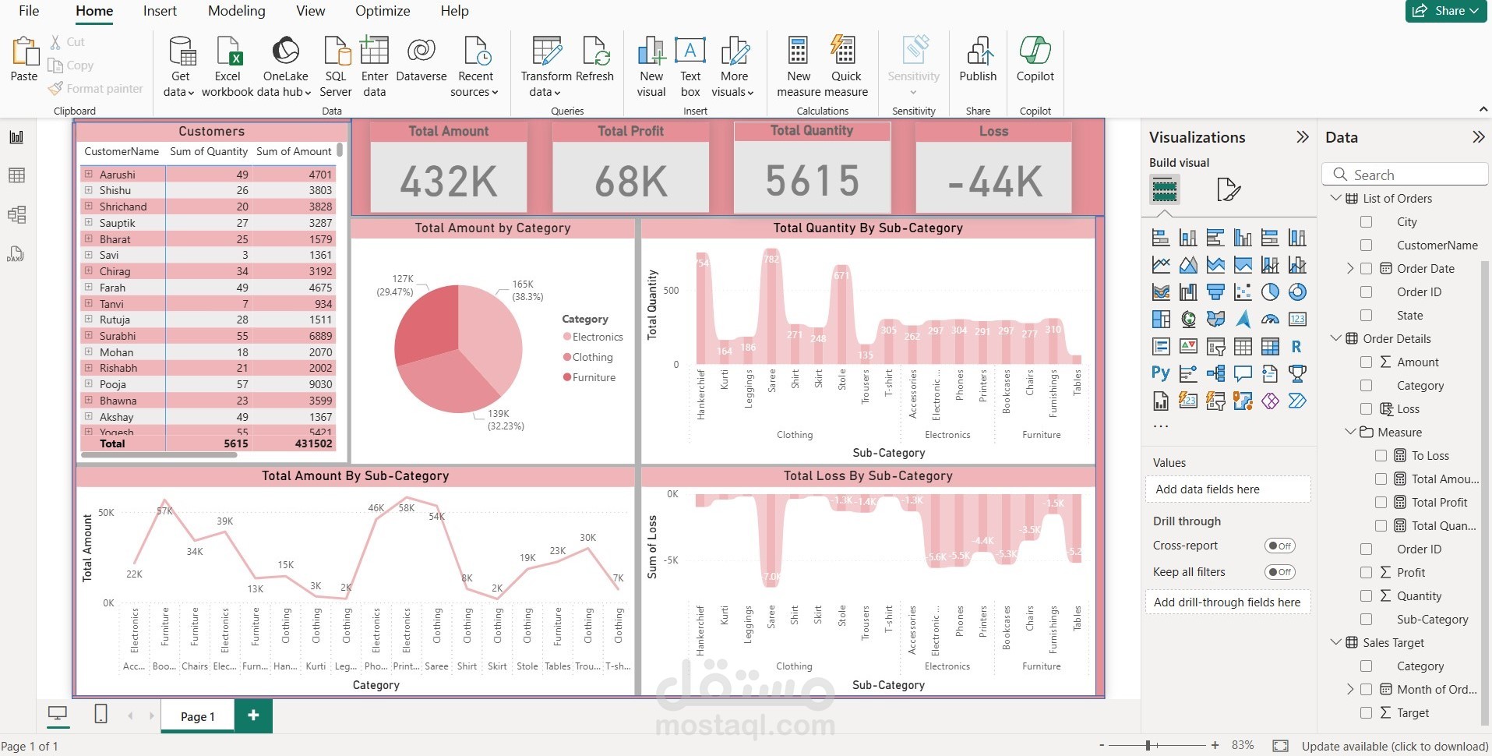Check the Total Profit measure
This screenshot has height=756, width=1492.
click(x=1381, y=503)
